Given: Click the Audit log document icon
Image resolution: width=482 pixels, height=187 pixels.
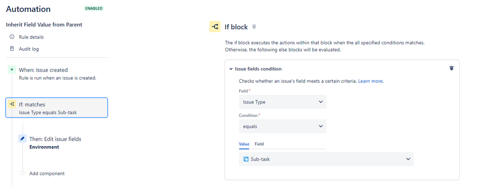Looking at the screenshot, I should (x=12, y=49).
